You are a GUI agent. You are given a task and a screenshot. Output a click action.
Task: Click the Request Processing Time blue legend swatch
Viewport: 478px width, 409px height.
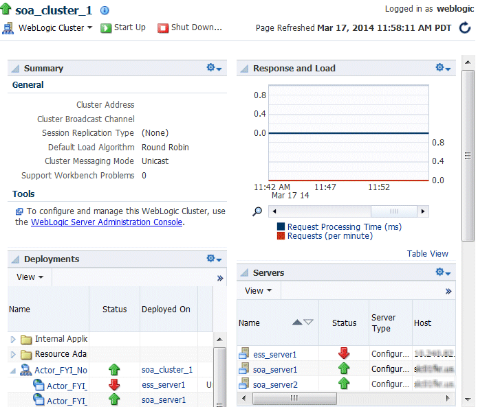281,226
